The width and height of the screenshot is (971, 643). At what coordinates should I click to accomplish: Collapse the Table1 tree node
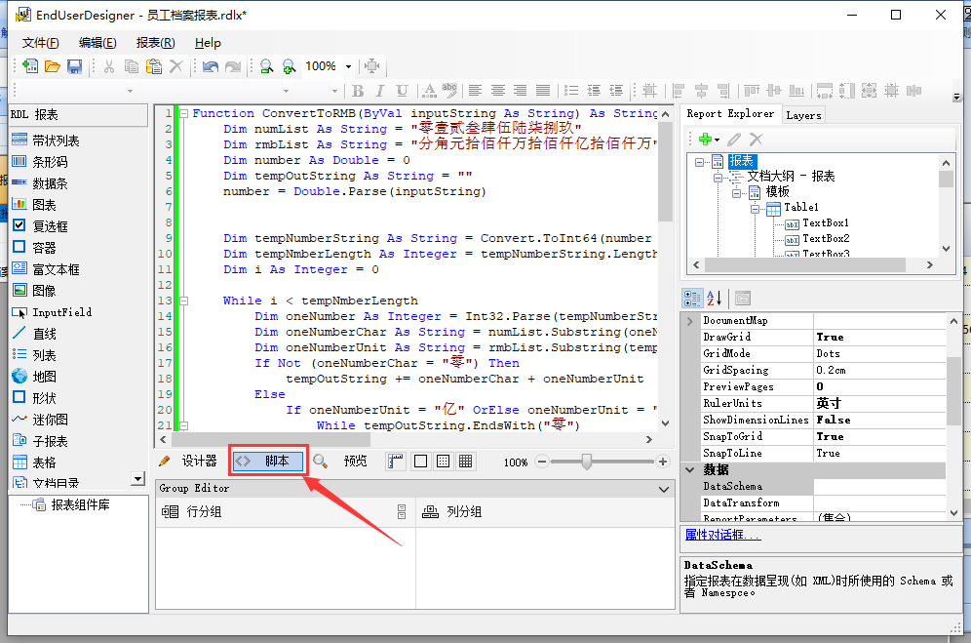point(755,209)
